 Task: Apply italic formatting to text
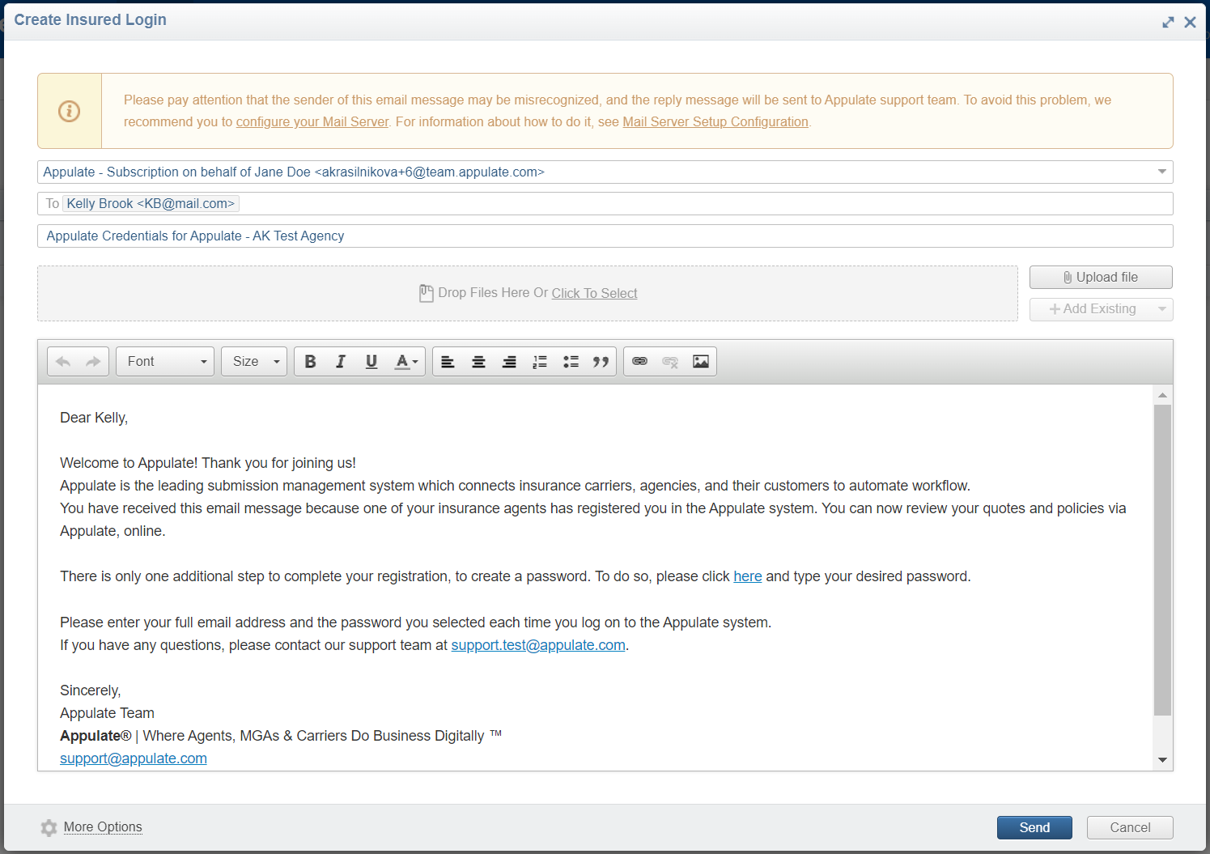341,362
